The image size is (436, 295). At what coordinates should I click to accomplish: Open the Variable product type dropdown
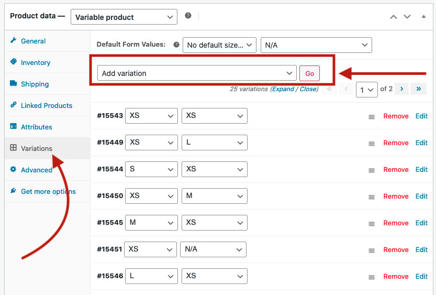click(x=124, y=17)
